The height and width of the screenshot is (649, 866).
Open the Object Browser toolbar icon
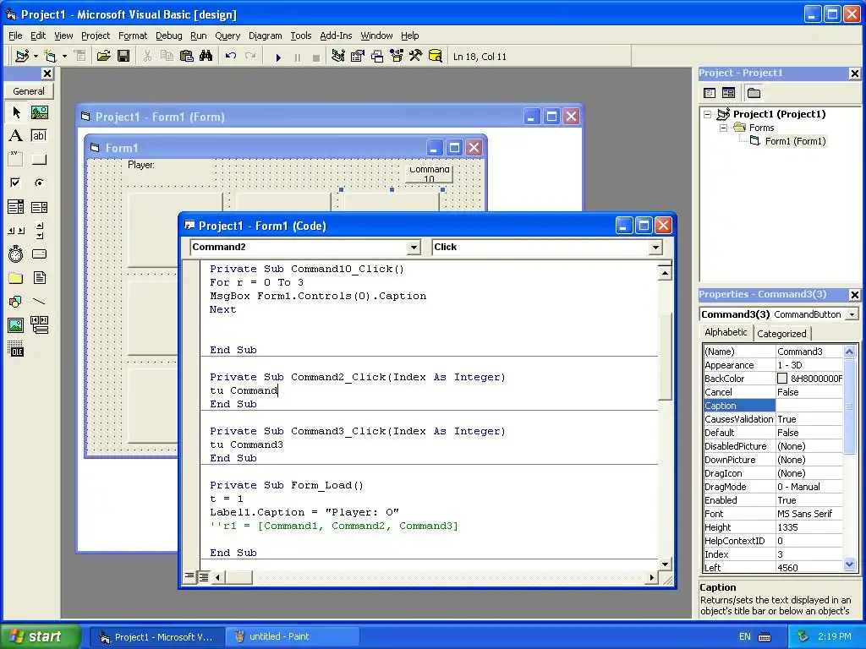point(397,57)
